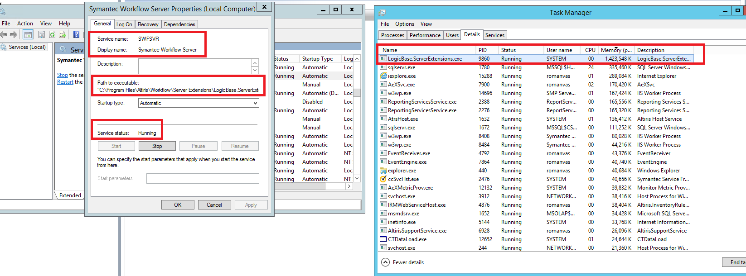Click the Start parameters input field
The image size is (746, 276).
(203, 179)
